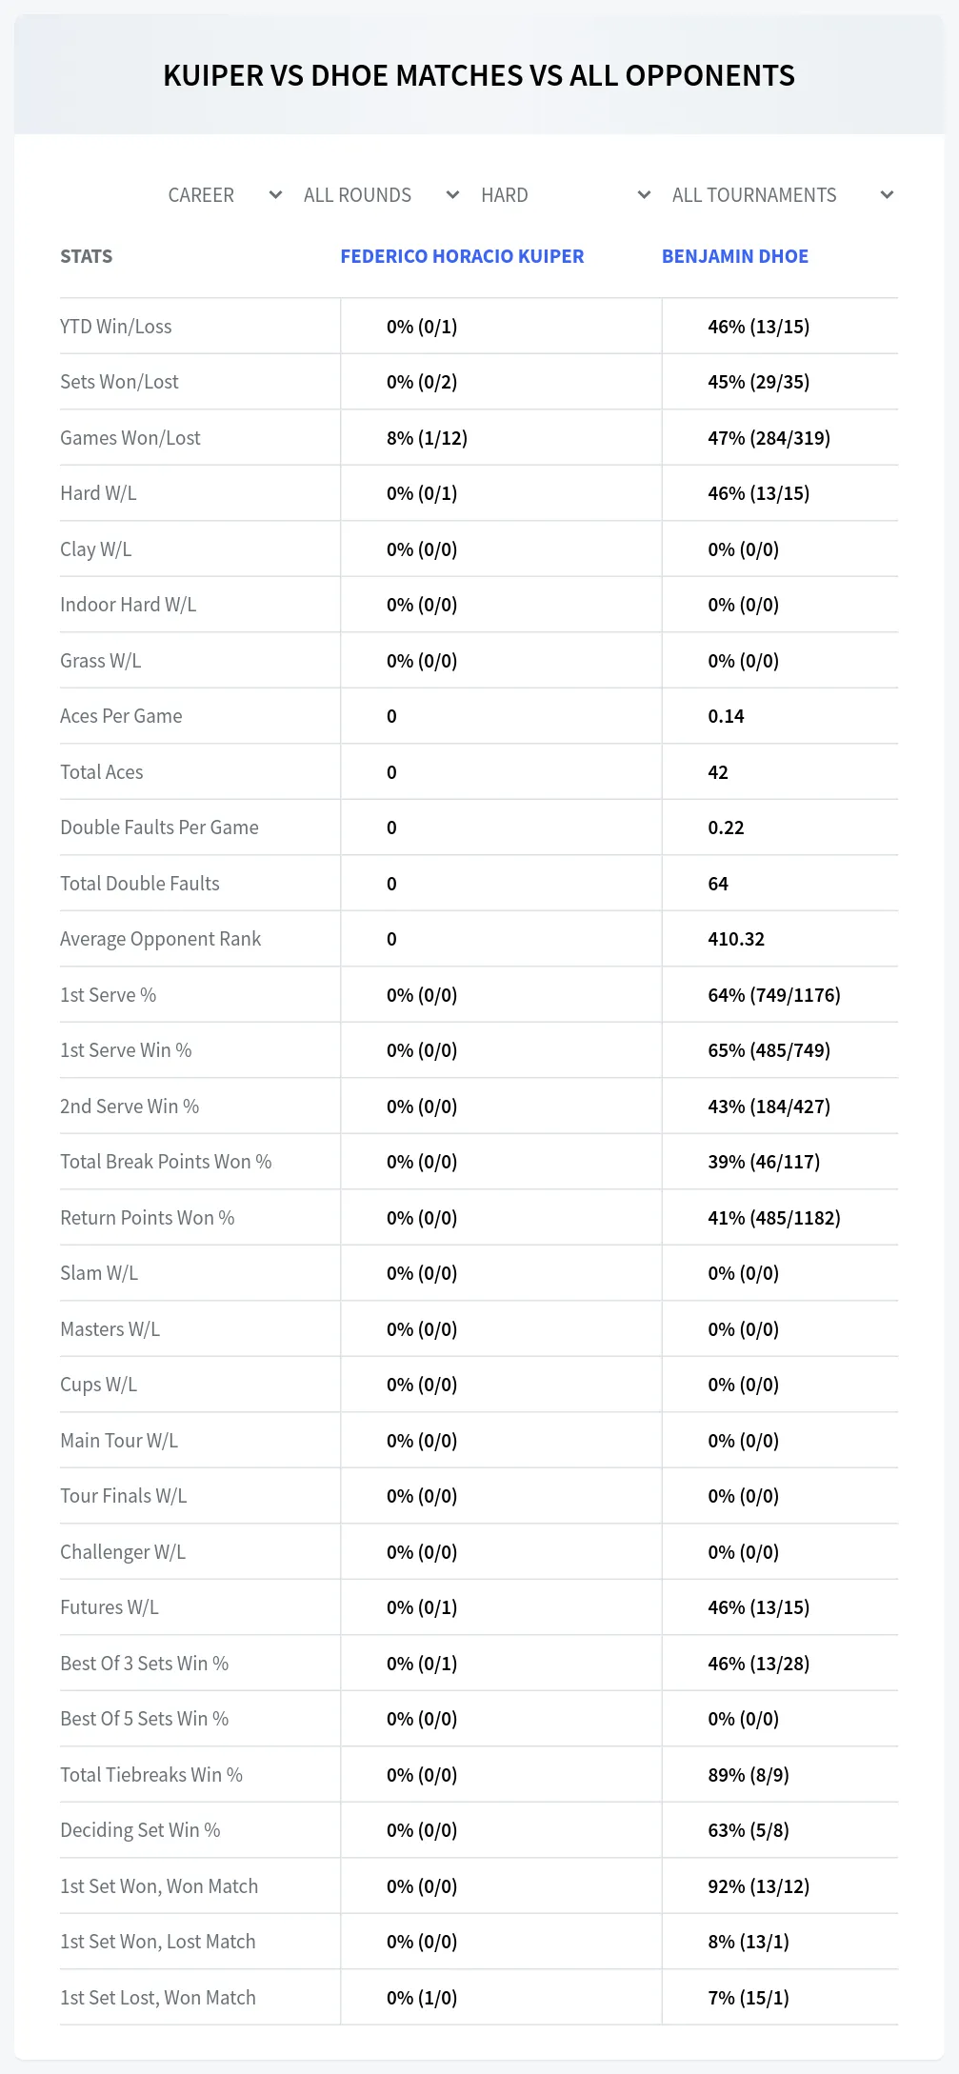
Task: Click the Futures W/L row label
Action: (x=110, y=1607)
